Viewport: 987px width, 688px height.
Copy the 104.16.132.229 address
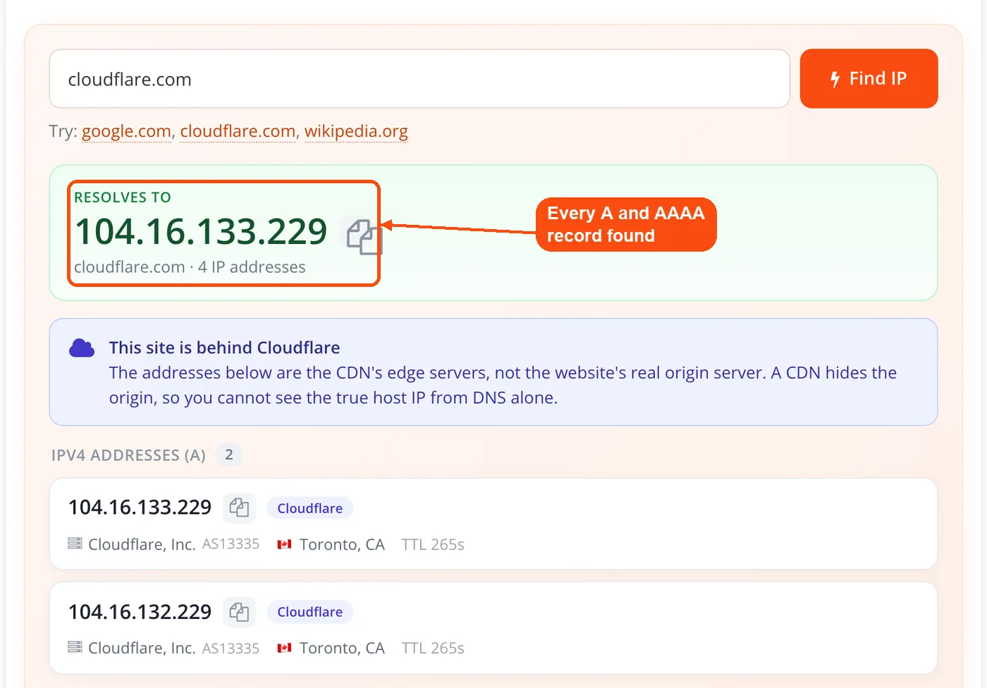click(x=239, y=611)
